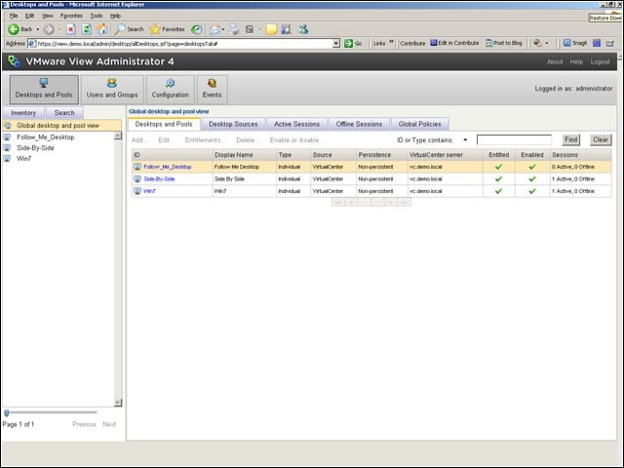Open the address bar dropdown arrow

(336, 43)
